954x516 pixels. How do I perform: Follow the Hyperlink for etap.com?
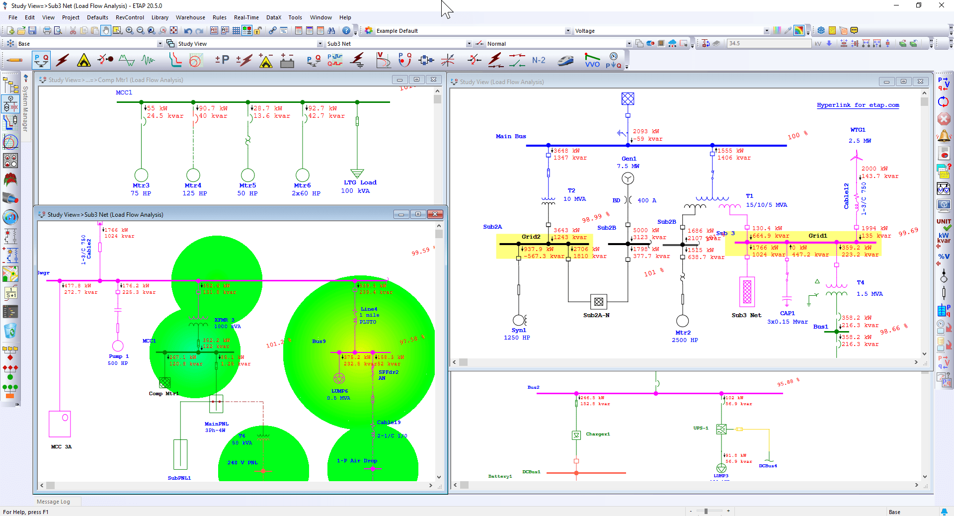click(x=858, y=105)
